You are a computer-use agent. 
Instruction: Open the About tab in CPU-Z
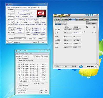click(x=39, y=8)
